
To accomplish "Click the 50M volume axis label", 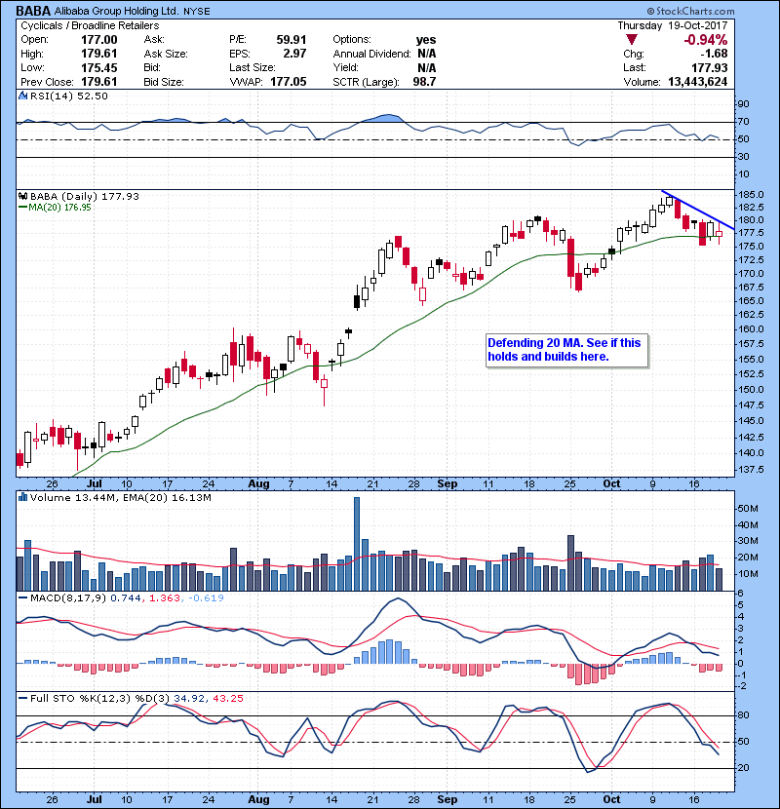I will (x=749, y=509).
